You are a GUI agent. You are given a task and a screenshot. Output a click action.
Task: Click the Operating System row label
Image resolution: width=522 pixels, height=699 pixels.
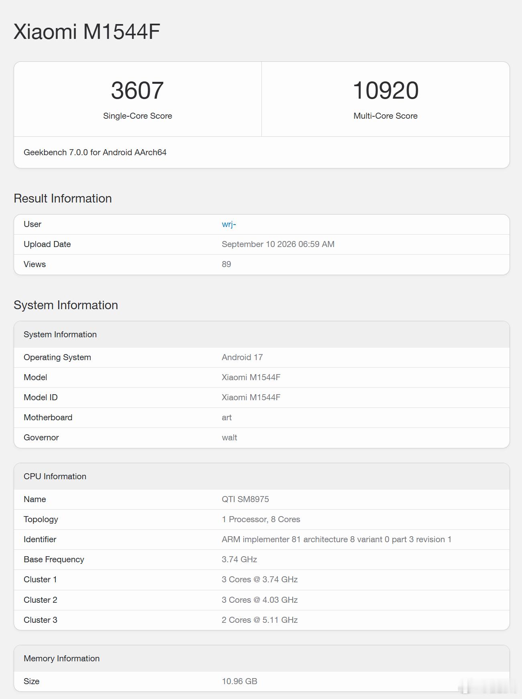pyautogui.click(x=57, y=357)
